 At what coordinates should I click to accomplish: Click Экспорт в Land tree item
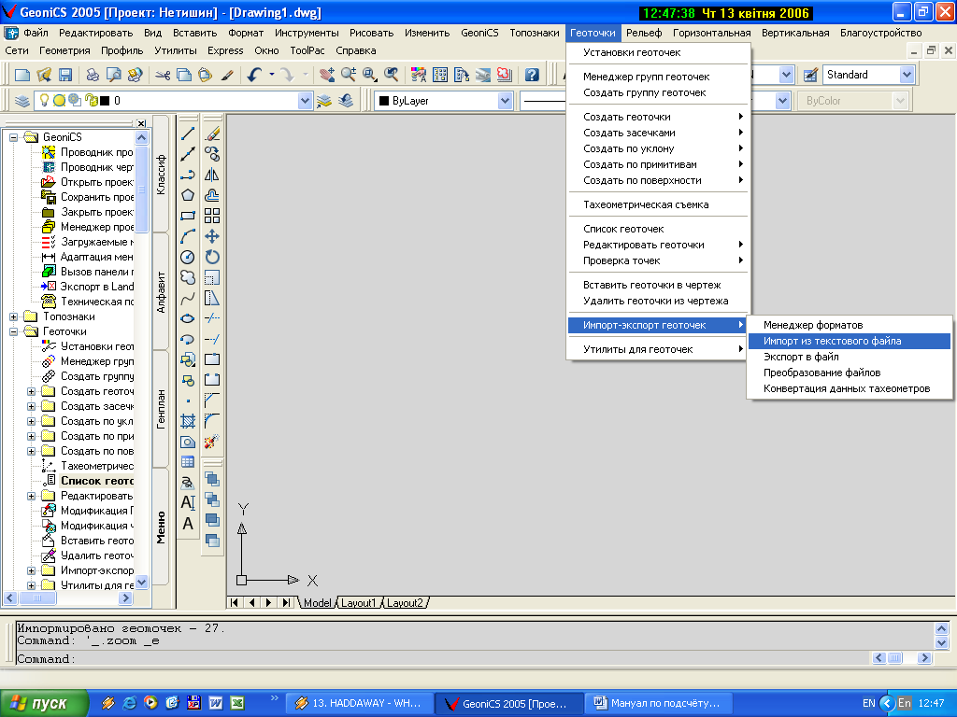(96, 287)
